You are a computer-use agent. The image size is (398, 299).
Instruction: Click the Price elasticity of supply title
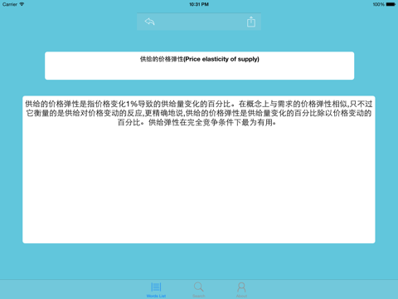click(x=200, y=59)
